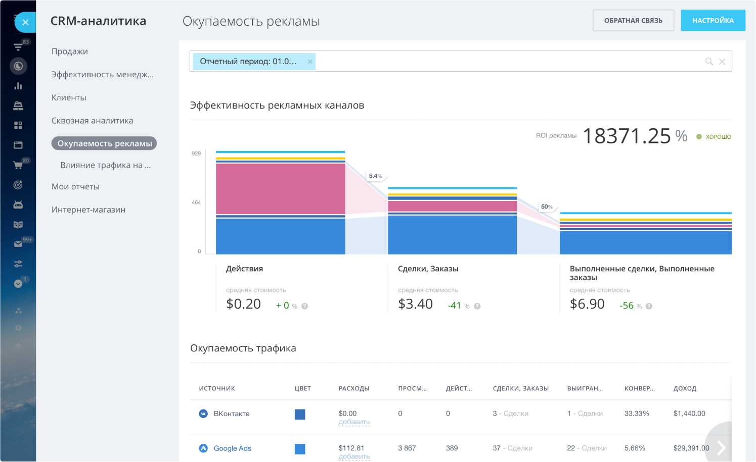Viewport: 756px width, 462px height.
Task: Select 'Сквозная аналитика' in left menu
Action: click(x=92, y=121)
